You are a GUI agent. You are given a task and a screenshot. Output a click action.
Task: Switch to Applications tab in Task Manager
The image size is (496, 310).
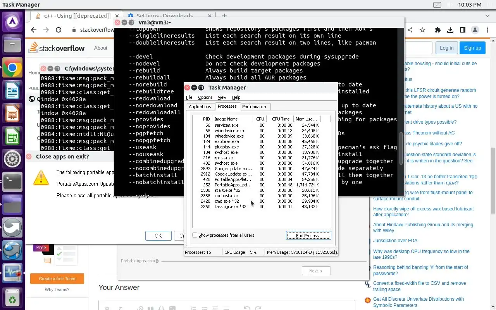[200, 107]
